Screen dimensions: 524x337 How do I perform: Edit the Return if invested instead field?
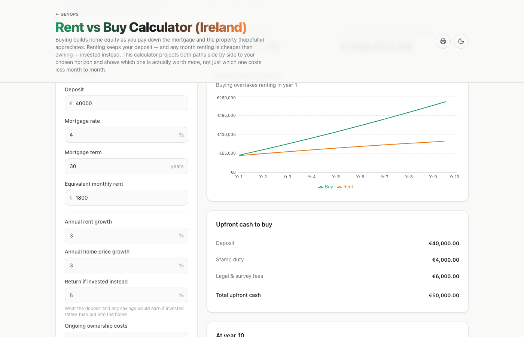point(127,295)
